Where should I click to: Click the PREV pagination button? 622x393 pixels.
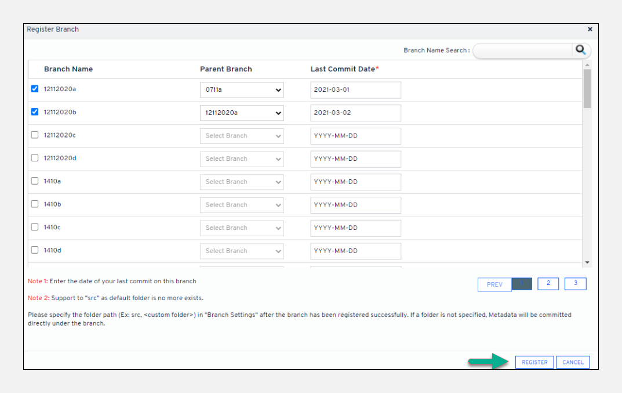pos(494,284)
